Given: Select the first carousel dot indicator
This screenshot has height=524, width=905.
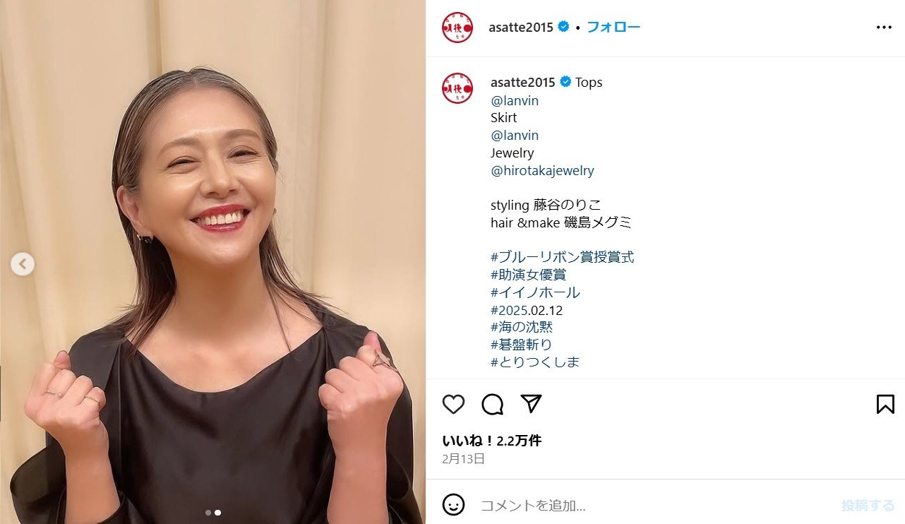Looking at the screenshot, I should (x=208, y=513).
